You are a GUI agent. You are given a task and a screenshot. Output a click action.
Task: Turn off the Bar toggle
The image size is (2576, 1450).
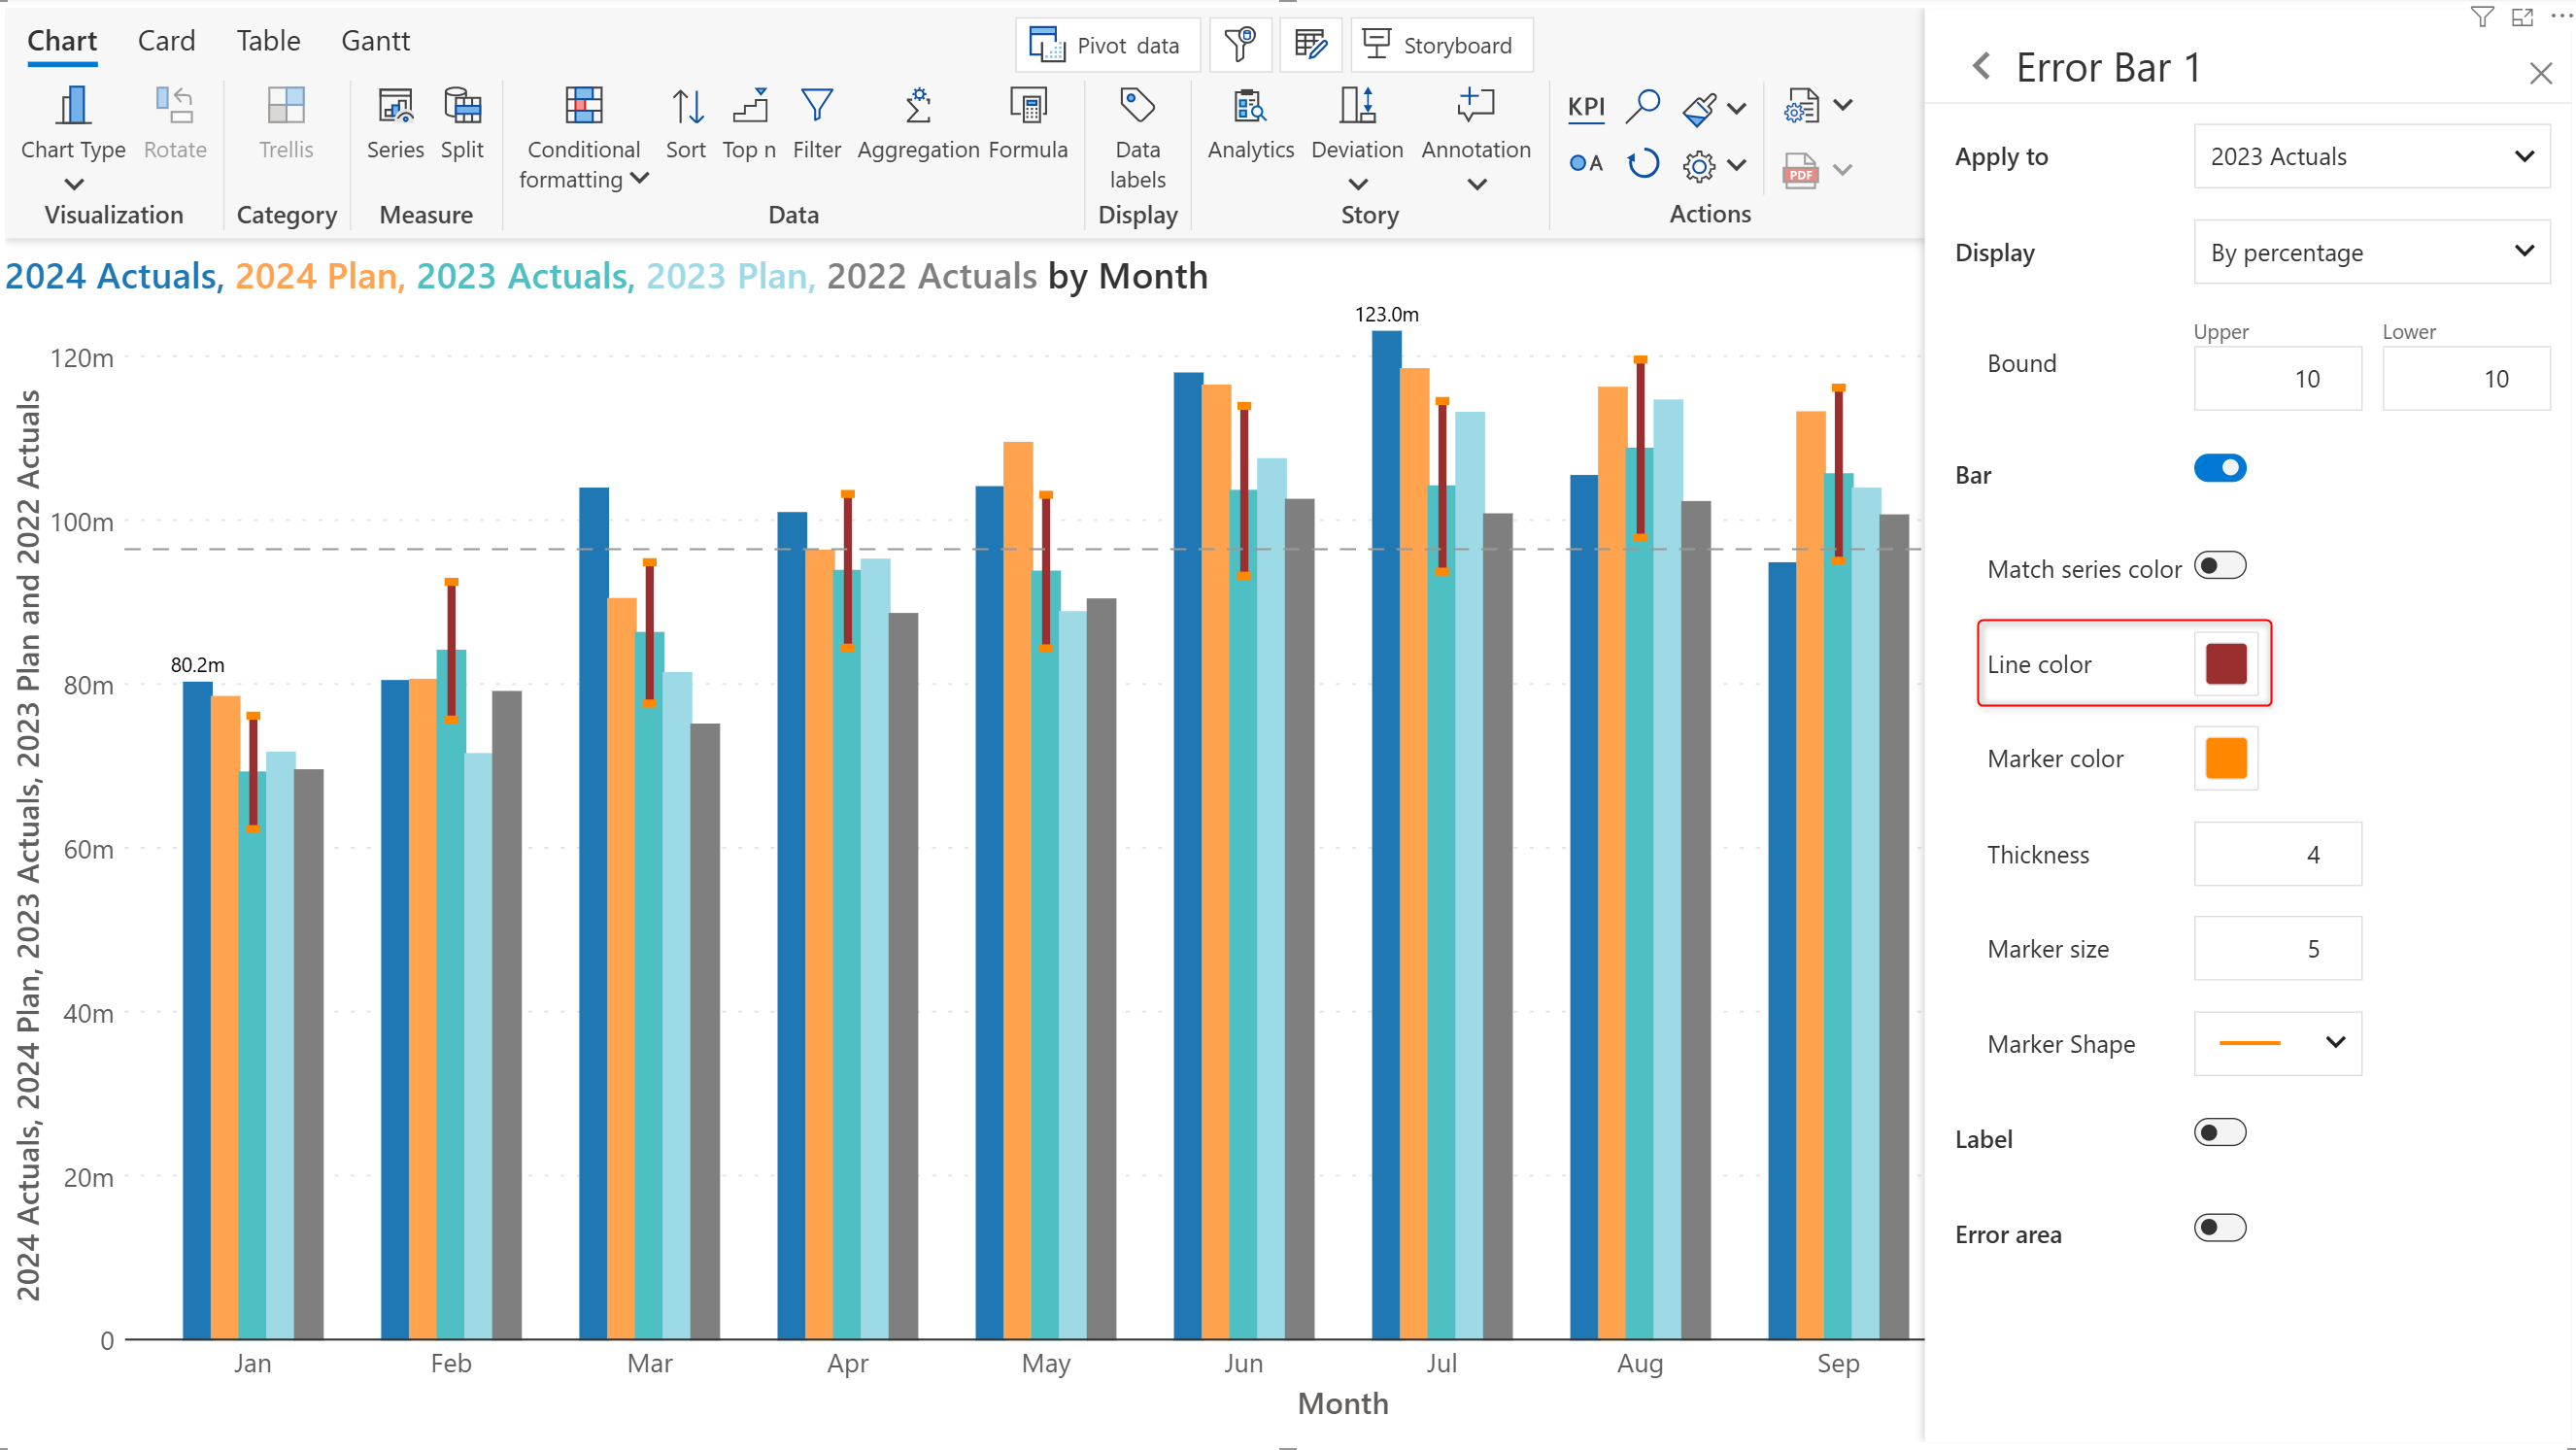[2220, 468]
